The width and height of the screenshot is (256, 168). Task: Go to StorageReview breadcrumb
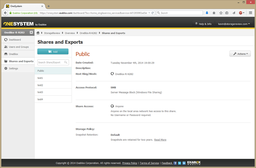click(52, 33)
